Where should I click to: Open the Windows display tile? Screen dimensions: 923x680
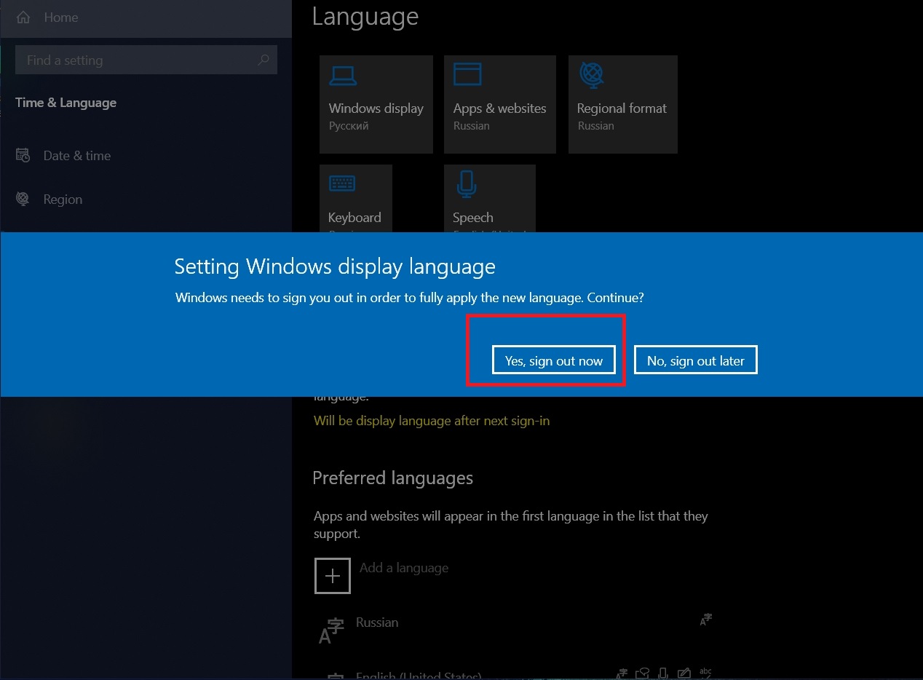376,104
